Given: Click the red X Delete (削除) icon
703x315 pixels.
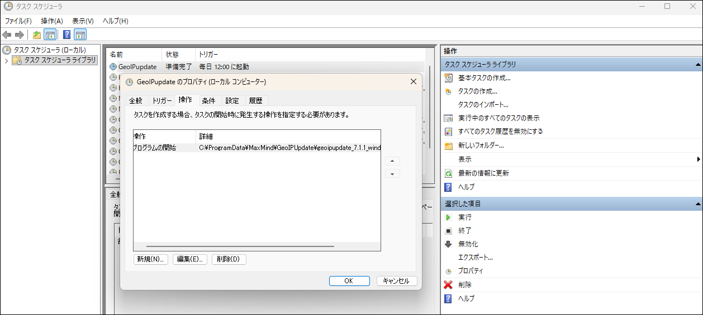Looking at the screenshot, I should 448,285.
